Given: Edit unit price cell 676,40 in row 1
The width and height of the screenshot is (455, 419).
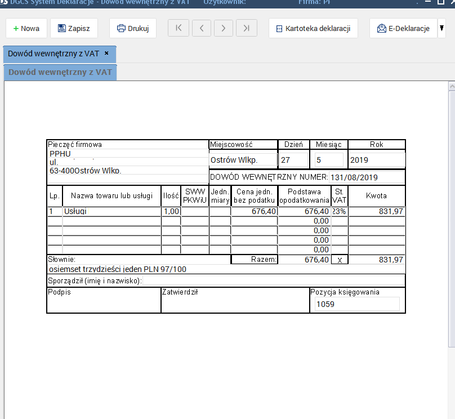Looking at the screenshot, I should pyautogui.click(x=255, y=211).
